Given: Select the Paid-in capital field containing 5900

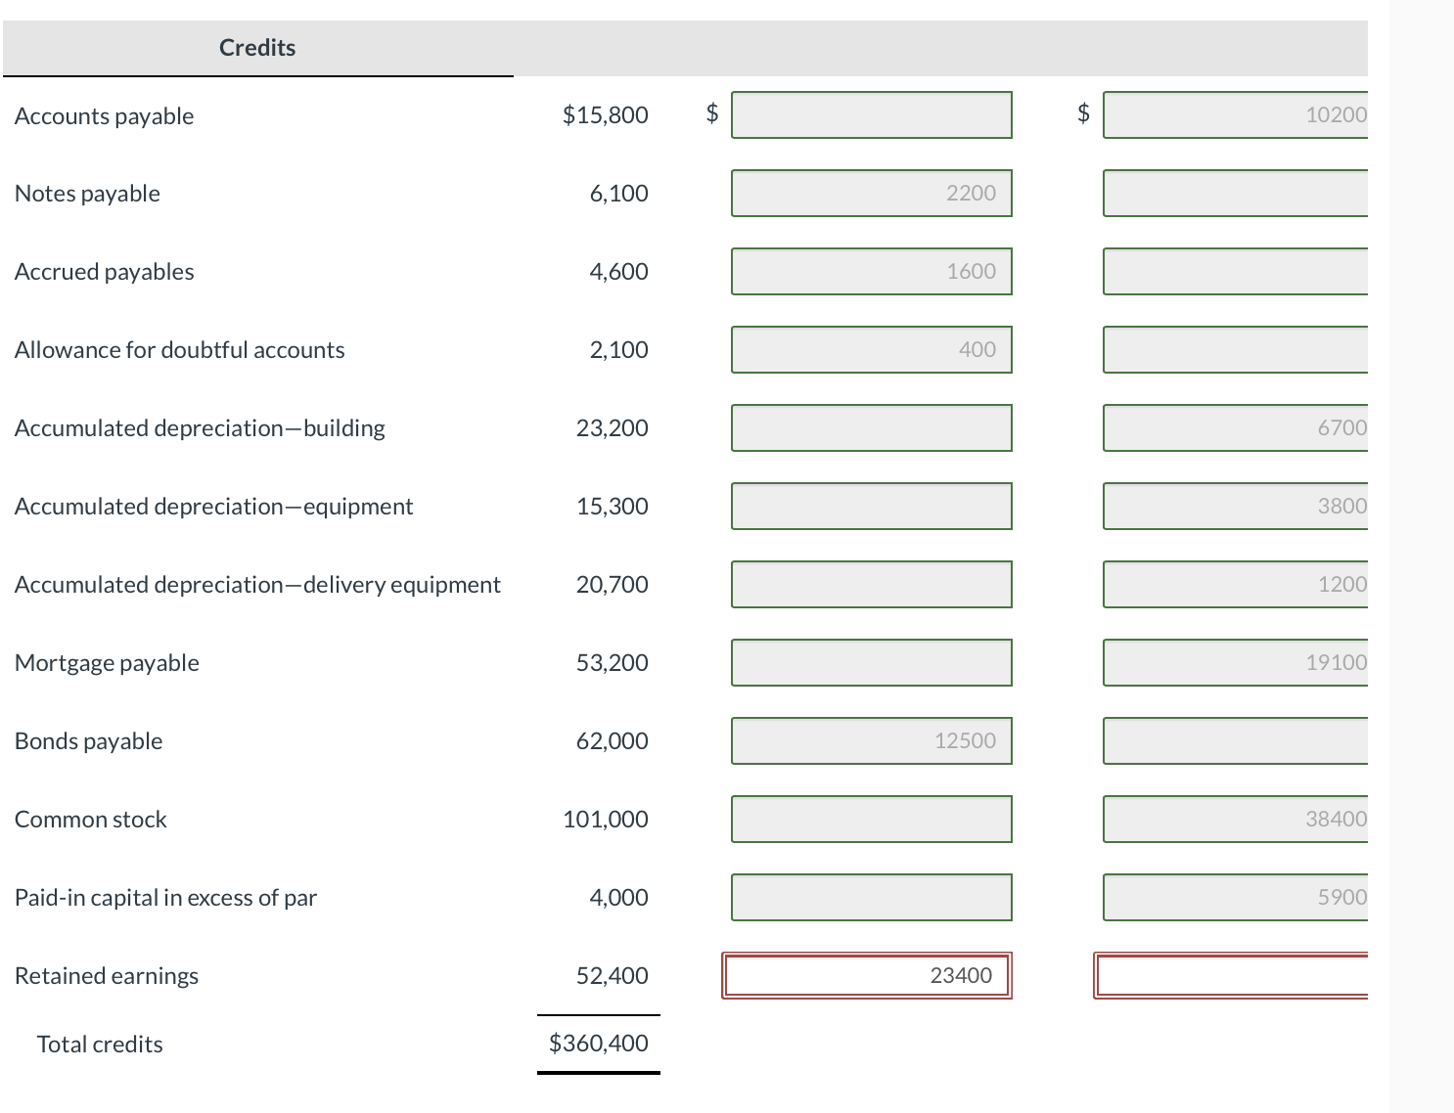Looking at the screenshot, I should pyautogui.click(x=1236, y=897).
